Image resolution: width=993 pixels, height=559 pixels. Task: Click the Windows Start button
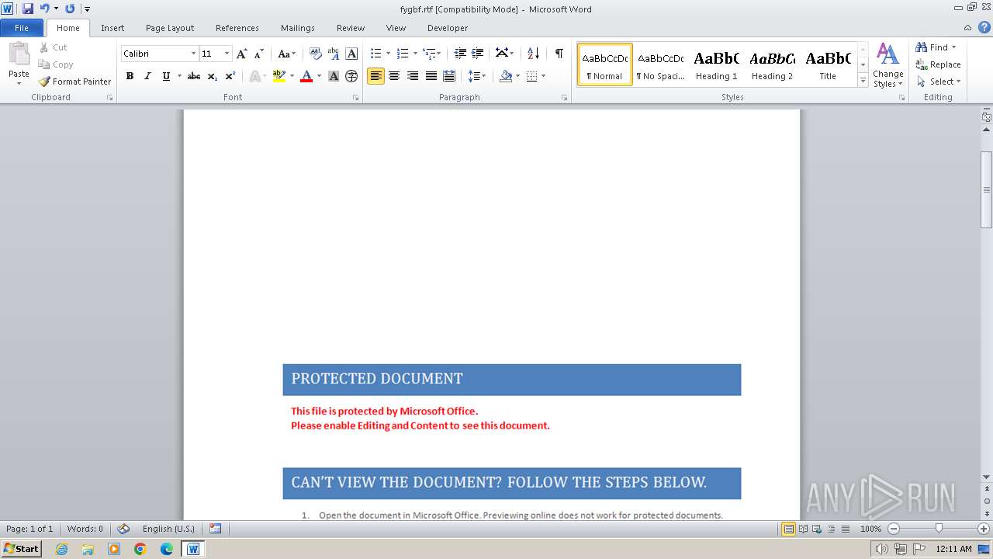[x=21, y=549]
